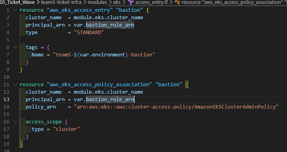Click the resource aws_eks_access_policy_association breadcrumb
Screen dimensions: 287x152
click(x=232, y=2)
